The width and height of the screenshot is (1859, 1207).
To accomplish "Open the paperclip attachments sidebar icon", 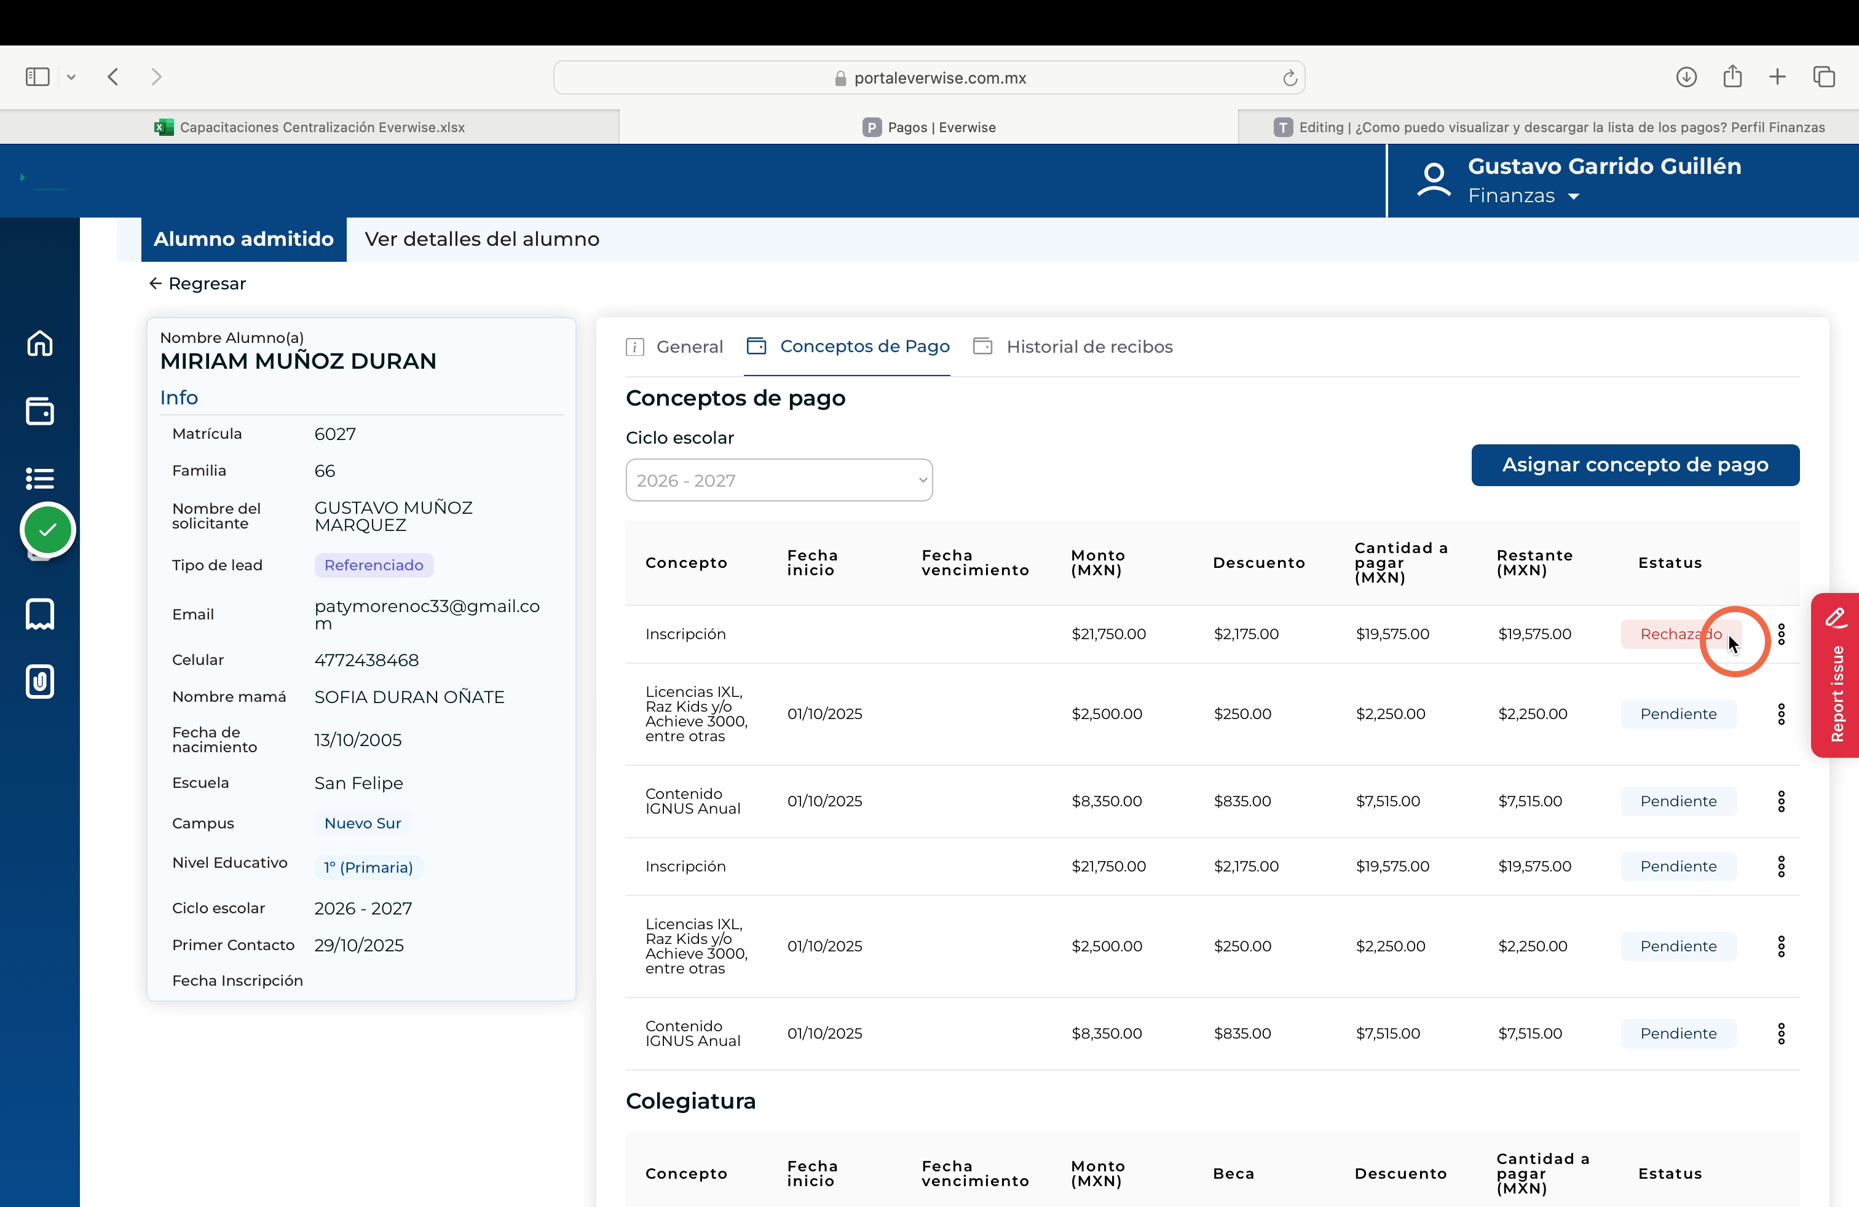I will point(40,682).
